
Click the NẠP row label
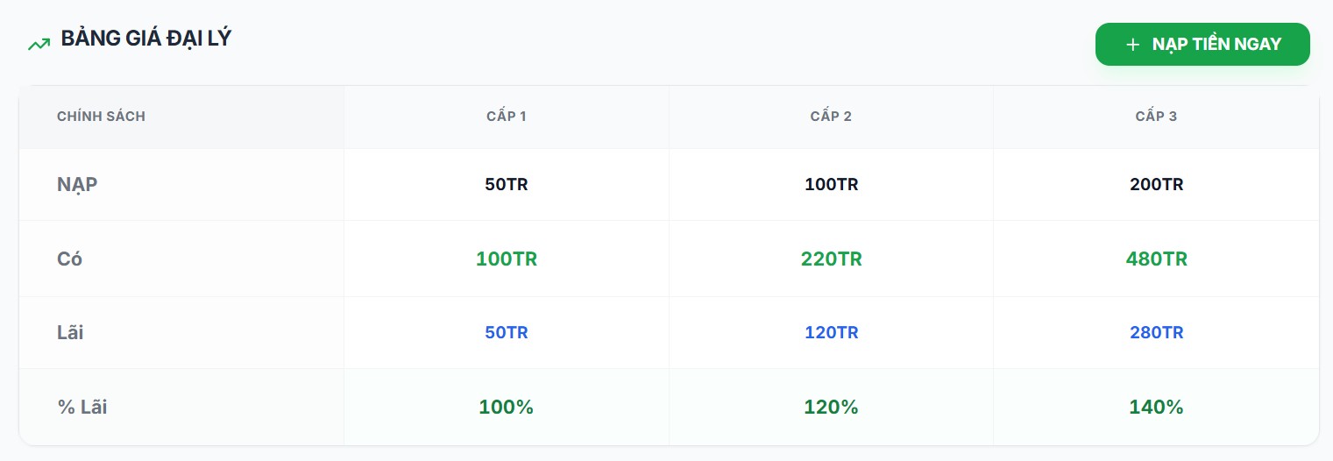coord(77,185)
